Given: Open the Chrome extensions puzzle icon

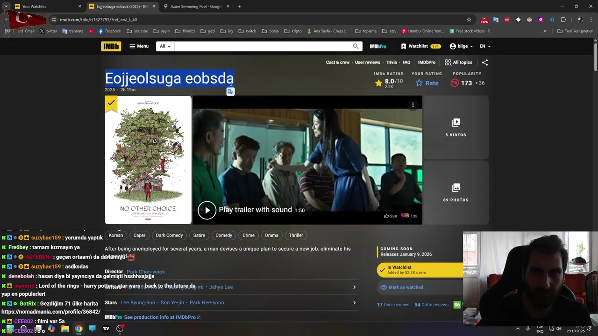Looking at the screenshot, I should tap(563, 20).
